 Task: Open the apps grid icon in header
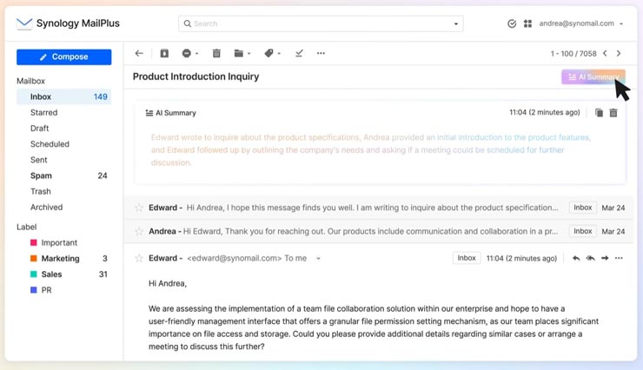527,24
